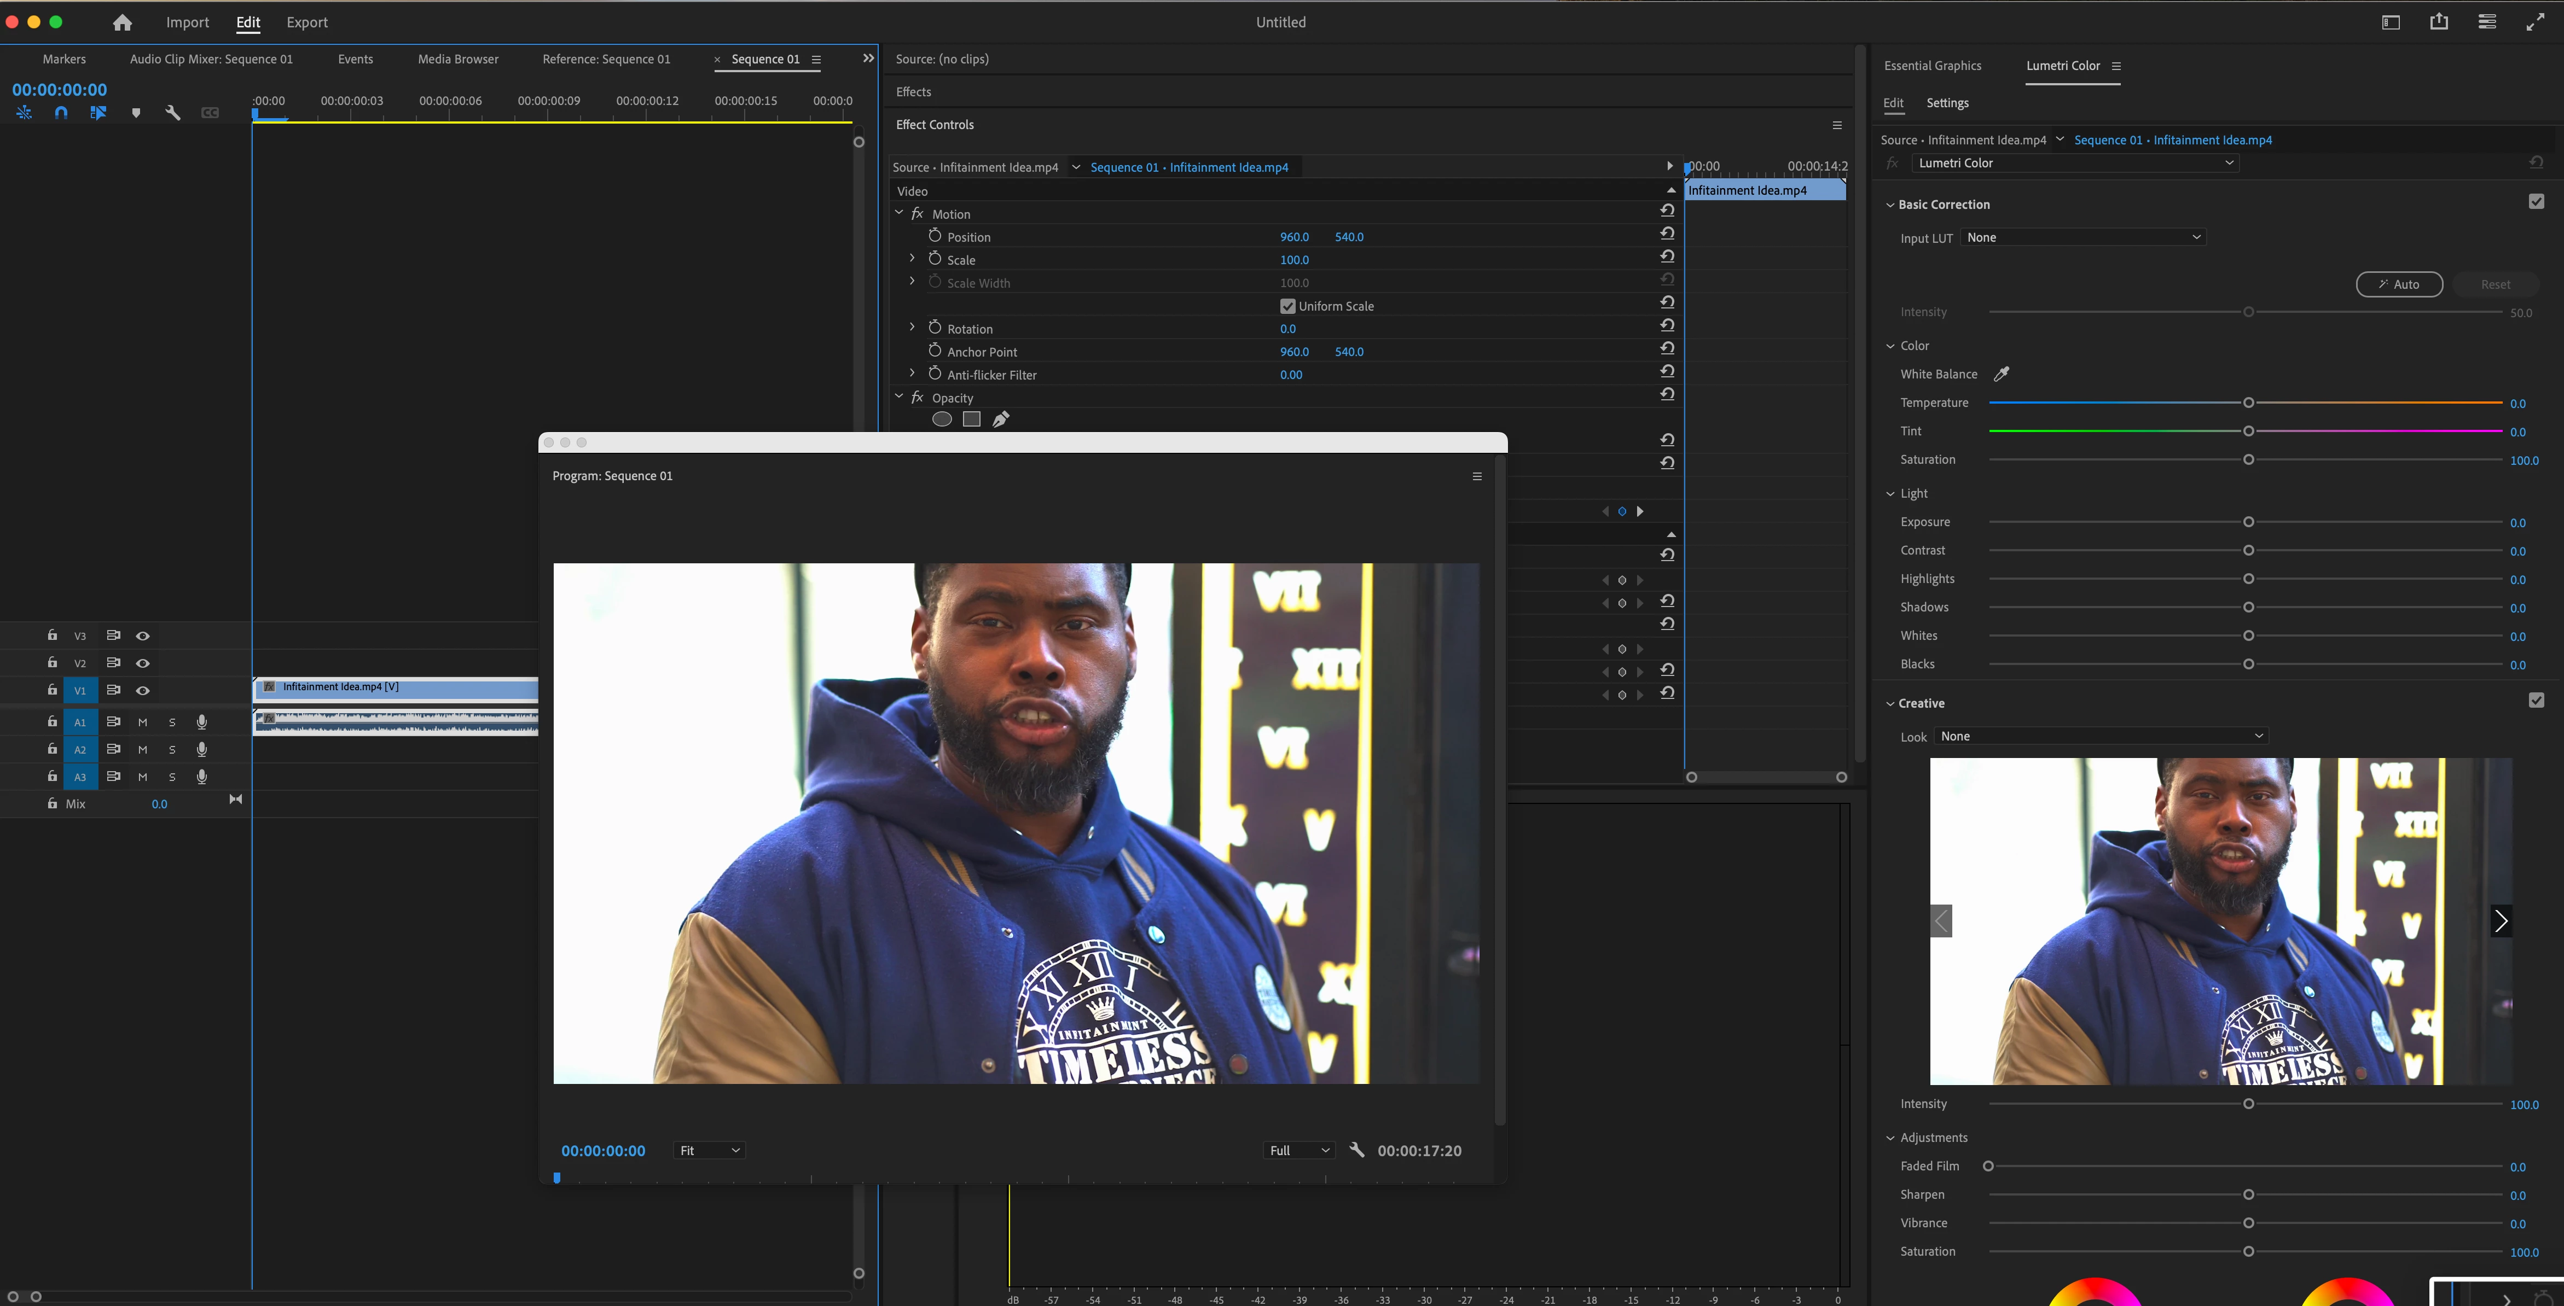Image resolution: width=2564 pixels, height=1306 pixels.
Task: Hide the V2 track output
Action: [143, 663]
